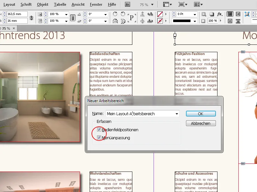Open the Ansicht menu

pos(78,4)
